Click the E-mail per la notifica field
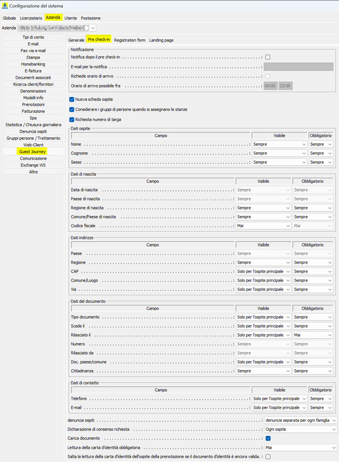Image resolution: width=339 pixels, height=462 pixels. tap(298, 67)
